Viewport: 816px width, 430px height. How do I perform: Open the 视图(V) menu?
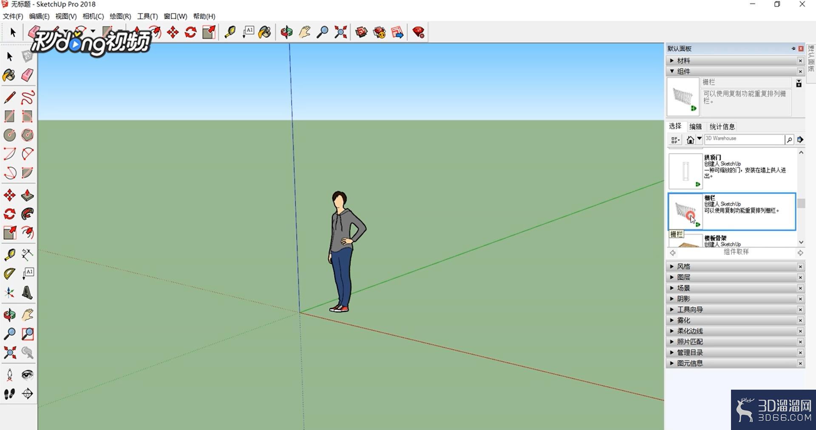66,16
